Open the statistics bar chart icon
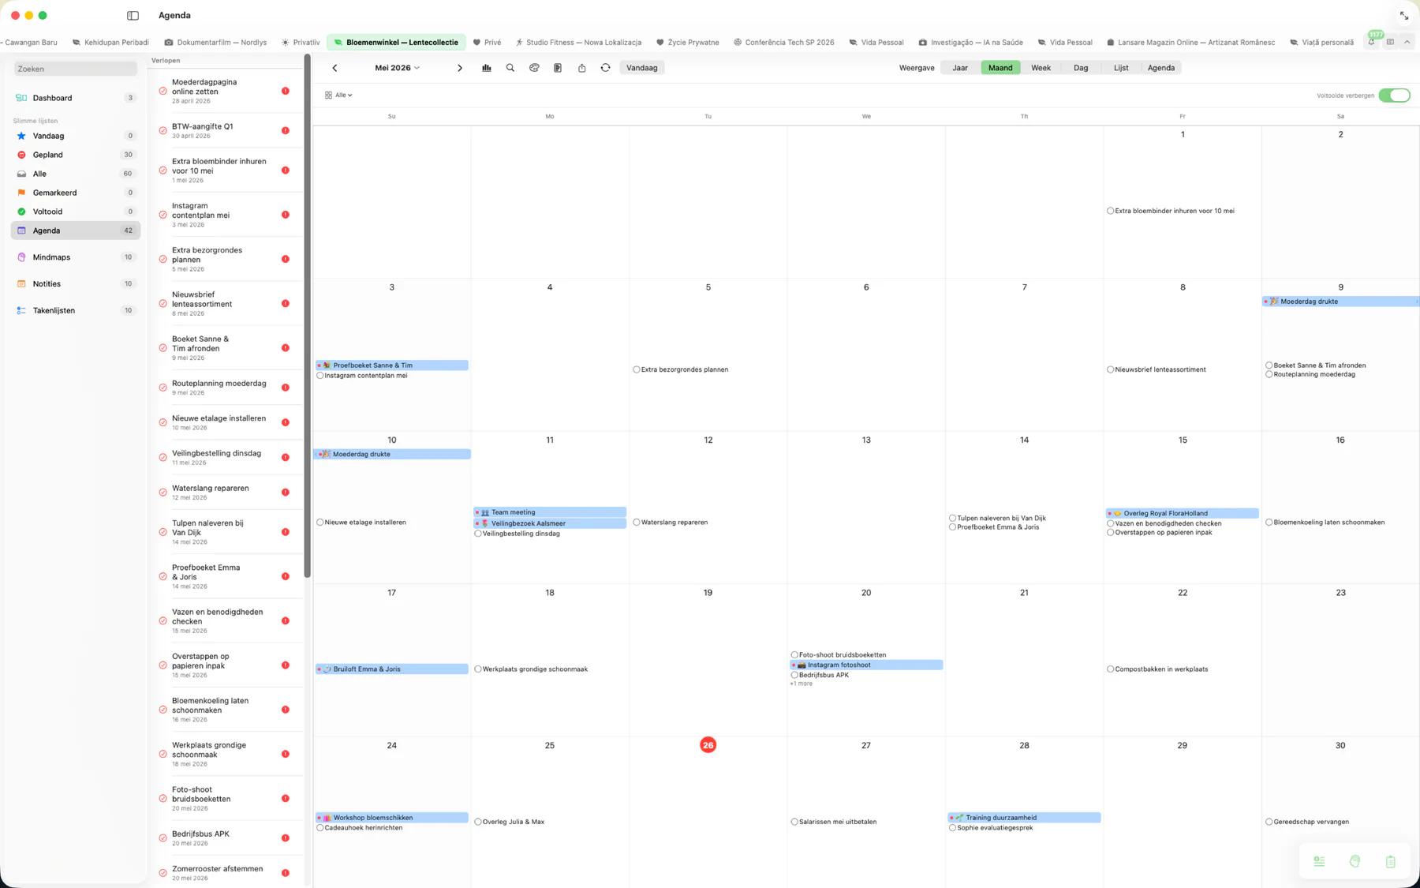The height and width of the screenshot is (888, 1420). tap(487, 68)
